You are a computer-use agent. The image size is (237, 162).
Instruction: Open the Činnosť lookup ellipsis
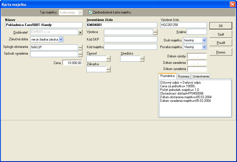(108, 58)
